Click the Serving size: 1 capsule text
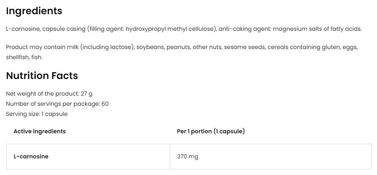377x175 pixels. (36, 114)
